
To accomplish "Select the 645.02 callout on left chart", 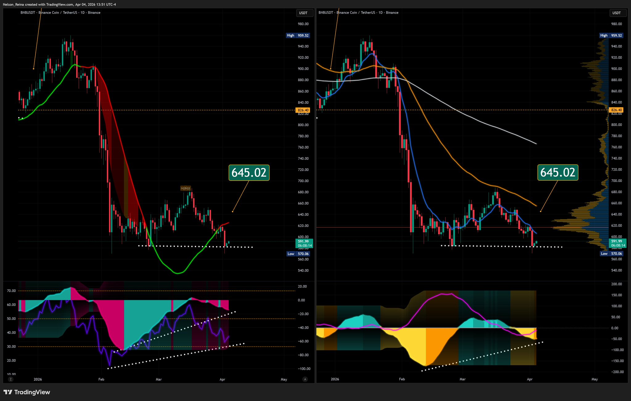I will pyautogui.click(x=249, y=173).
